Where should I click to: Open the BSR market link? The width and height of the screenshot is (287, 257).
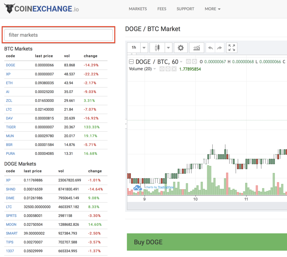point(9,145)
